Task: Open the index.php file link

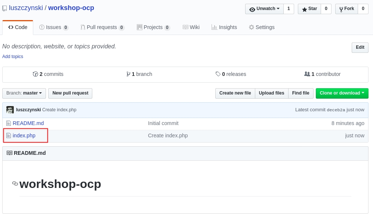Action: pos(24,135)
